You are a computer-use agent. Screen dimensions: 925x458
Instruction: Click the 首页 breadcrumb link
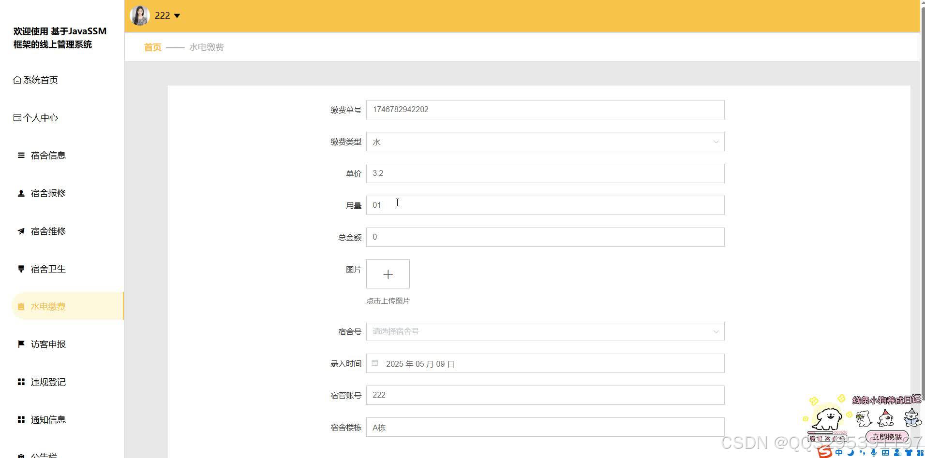click(x=151, y=47)
